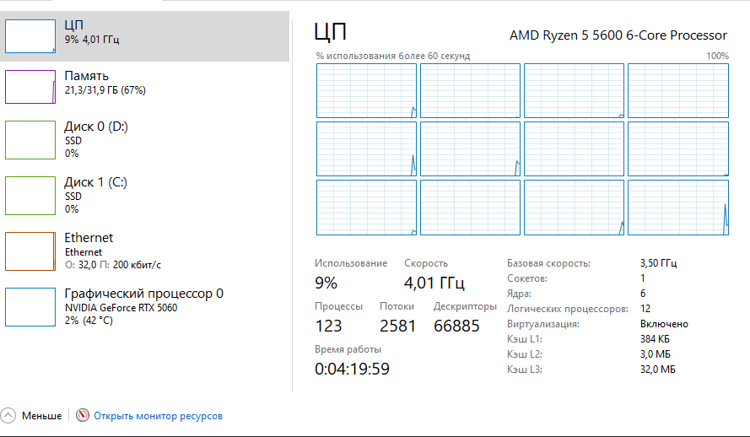Click the purple Память graph thumbnail
750x437 pixels.
pos(30,87)
